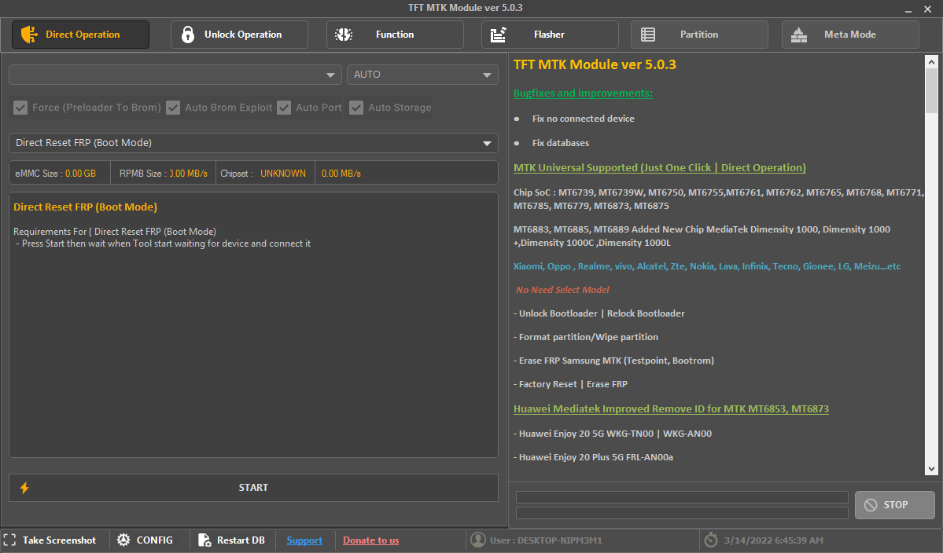Click the Meta Mode icon
Screen dimensions: 943x553
[798, 35]
